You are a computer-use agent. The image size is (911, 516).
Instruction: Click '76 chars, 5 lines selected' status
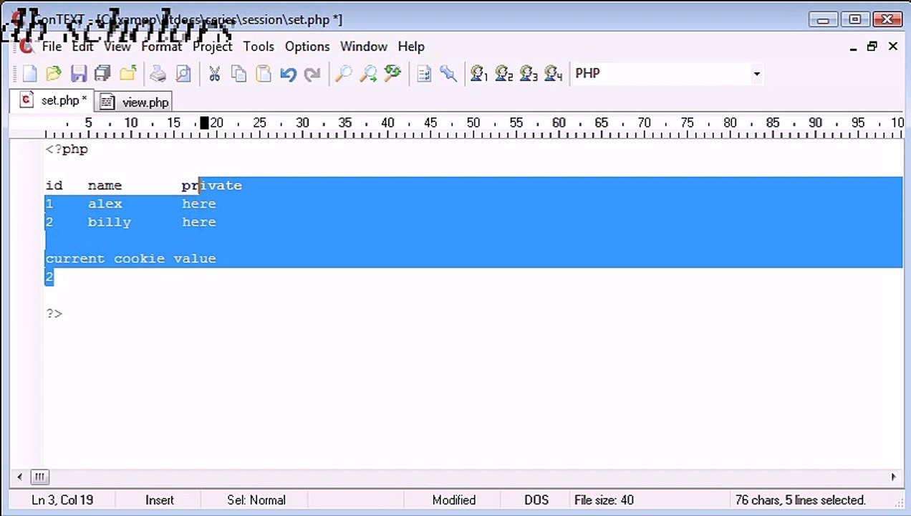click(800, 500)
